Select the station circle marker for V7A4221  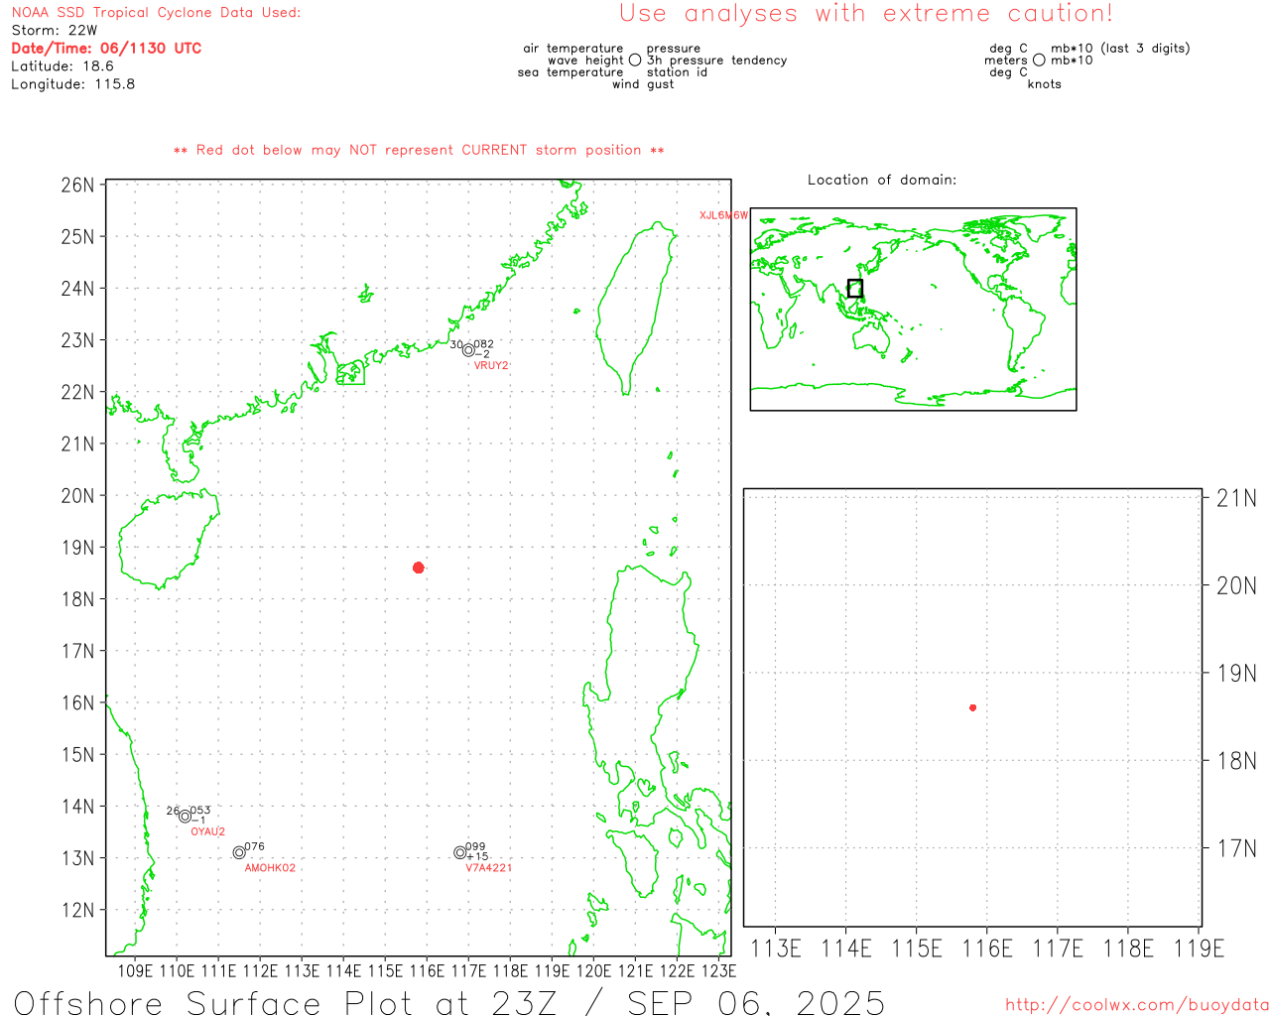459,853
